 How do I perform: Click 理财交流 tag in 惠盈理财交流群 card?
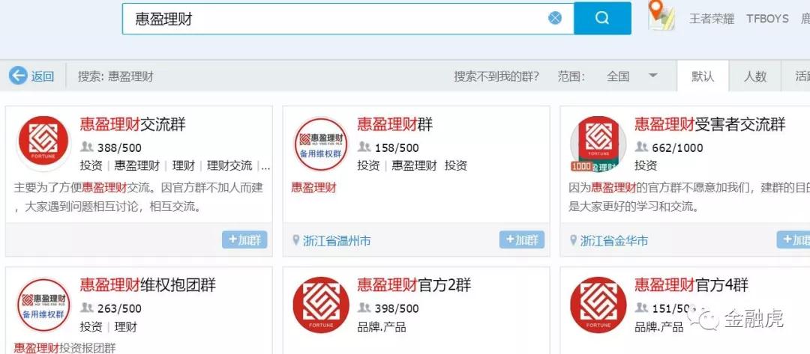pyautogui.click(x=229, y=165)
